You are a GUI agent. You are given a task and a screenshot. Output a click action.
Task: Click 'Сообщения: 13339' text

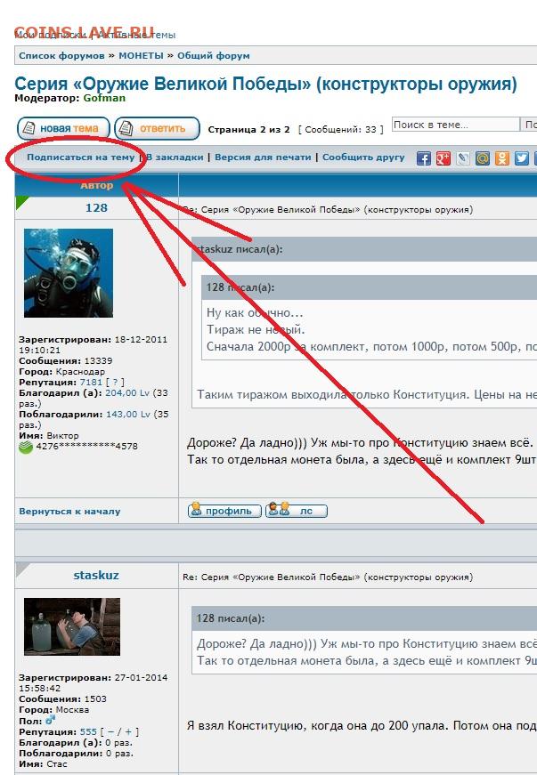click(x=66, y=361)
